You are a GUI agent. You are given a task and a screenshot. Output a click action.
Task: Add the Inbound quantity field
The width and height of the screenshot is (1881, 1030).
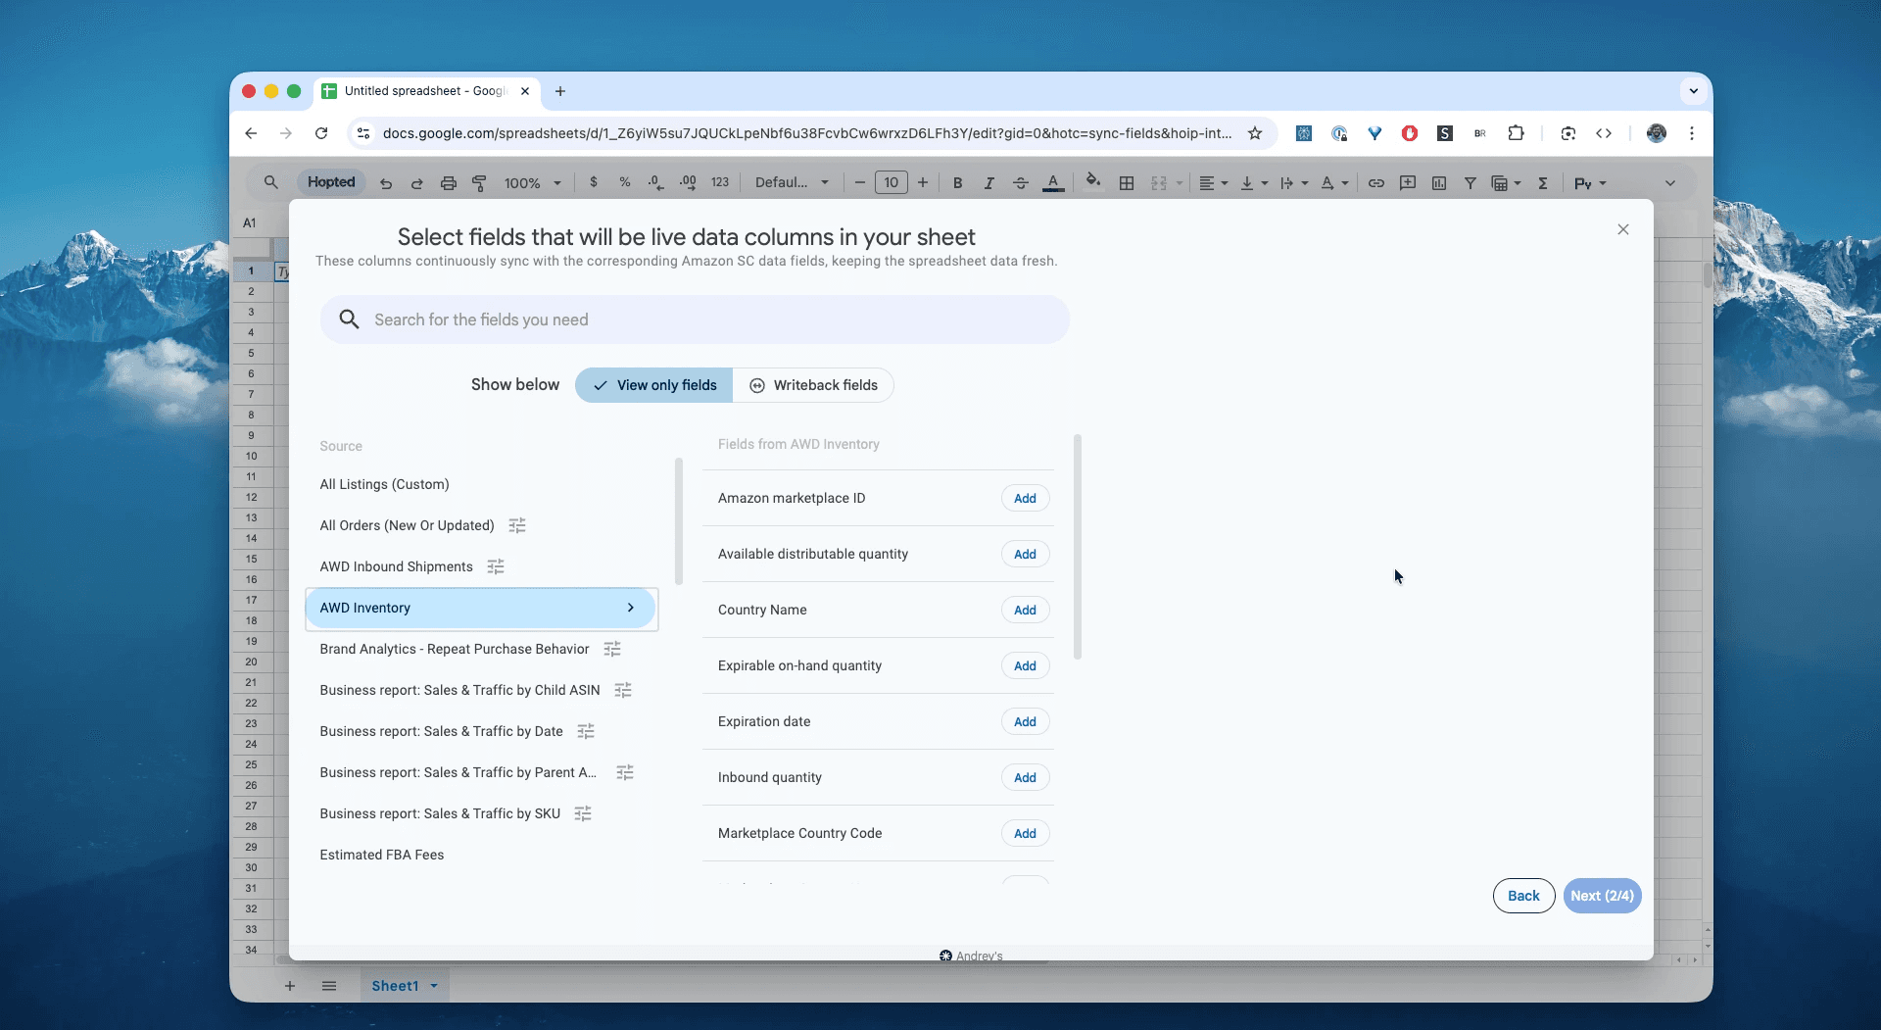click(x=1025, y=778)
